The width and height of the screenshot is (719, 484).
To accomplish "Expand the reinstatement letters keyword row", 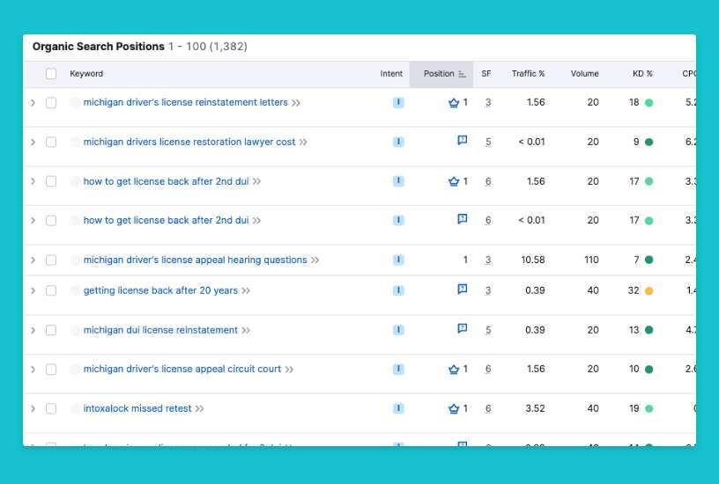I will coord(33,103).
